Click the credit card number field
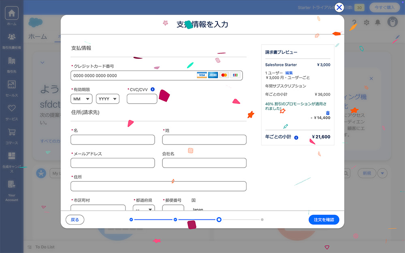Image resolution: width=405 pixels, height=253 pixels. [156, 75]
